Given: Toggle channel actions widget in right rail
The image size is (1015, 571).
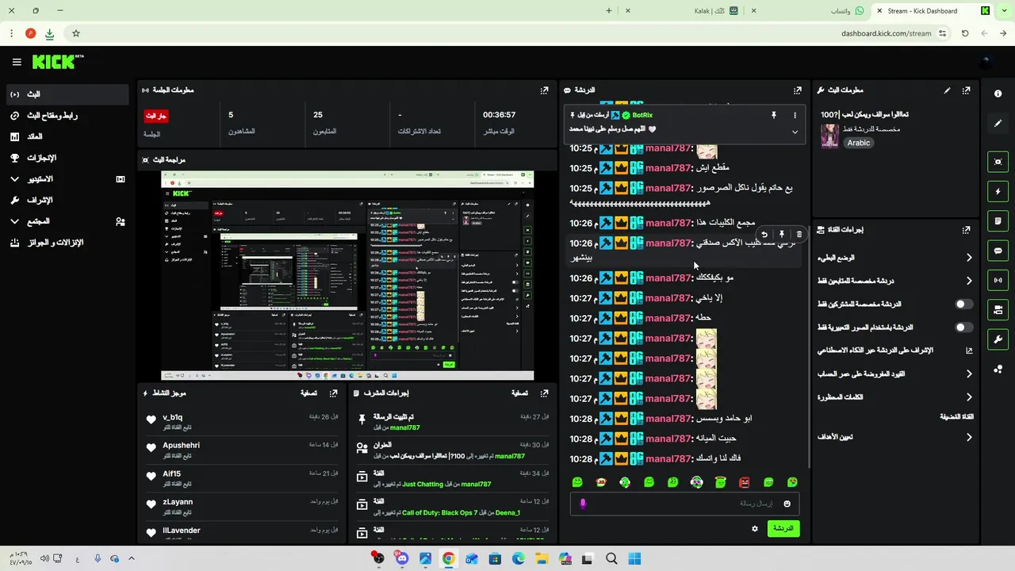Looking at the screenshot, I should 998,309.
